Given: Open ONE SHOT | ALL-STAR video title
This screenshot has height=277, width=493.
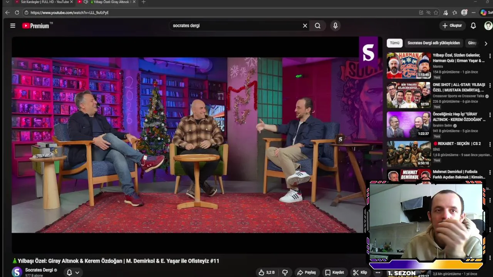Looking at the screenshot, I should (459, 87).
